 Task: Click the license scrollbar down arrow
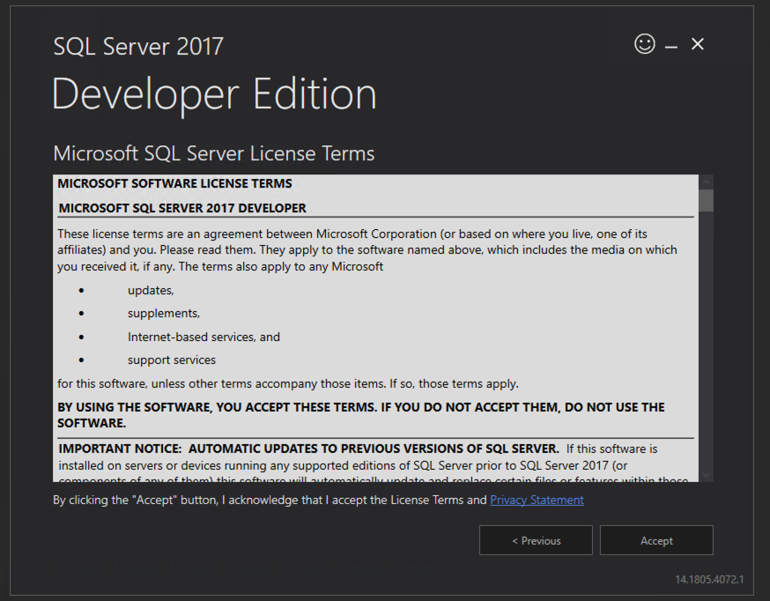click(707, 475)
